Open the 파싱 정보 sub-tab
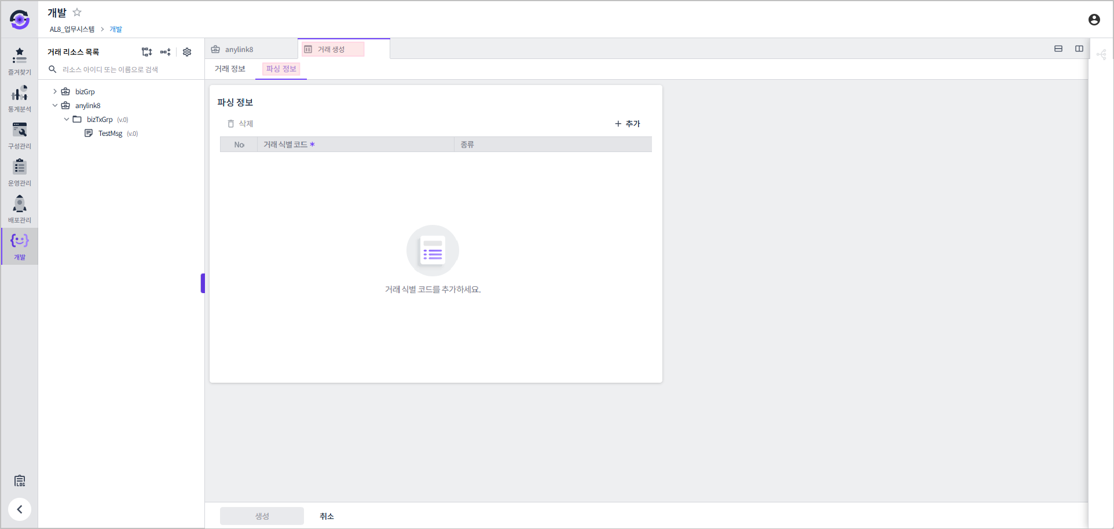1114x529 pixels. [x=281, y=69]
